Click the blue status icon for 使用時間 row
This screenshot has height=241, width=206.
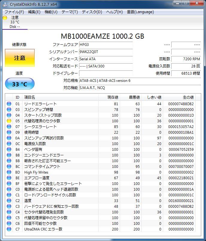point(9,132)
